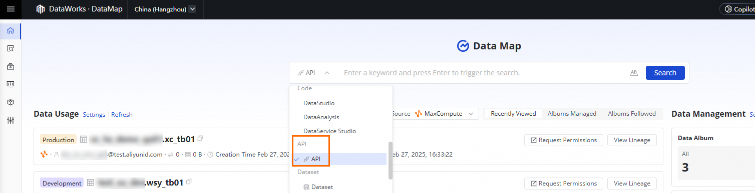Toggle the AB match-case icon in the search bar
Screen dimensions: 755x193
(634, 73)
